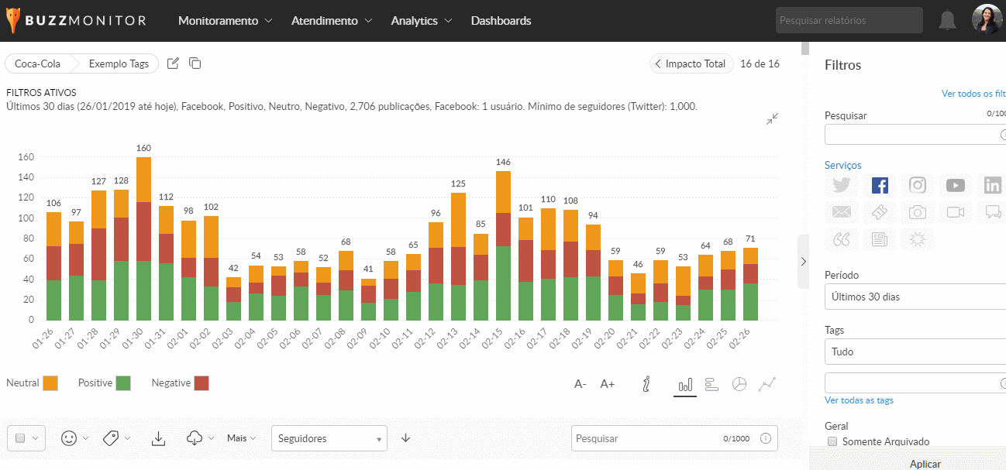Switch to horizontal bar chart view

[x=712, y=384]
